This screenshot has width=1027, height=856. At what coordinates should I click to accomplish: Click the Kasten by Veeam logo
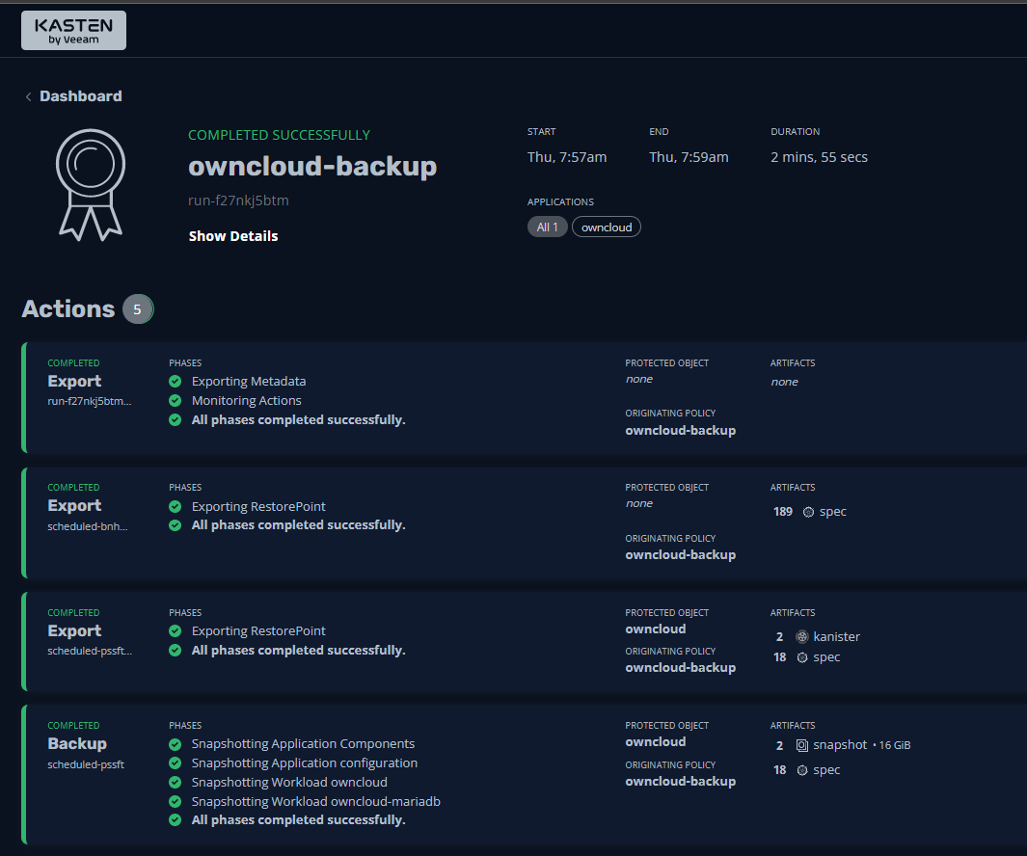73,30
